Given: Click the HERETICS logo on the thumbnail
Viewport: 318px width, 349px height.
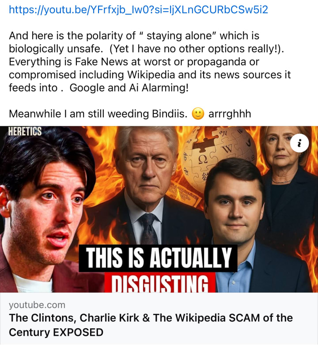Looking at the screenshot, I should pyautogui.click(x=25, y=131).
